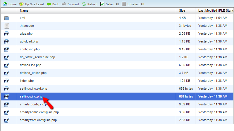Click PHP icon for alias.php
The width and height of the screenshot is (234, 131).
(6, 34)
